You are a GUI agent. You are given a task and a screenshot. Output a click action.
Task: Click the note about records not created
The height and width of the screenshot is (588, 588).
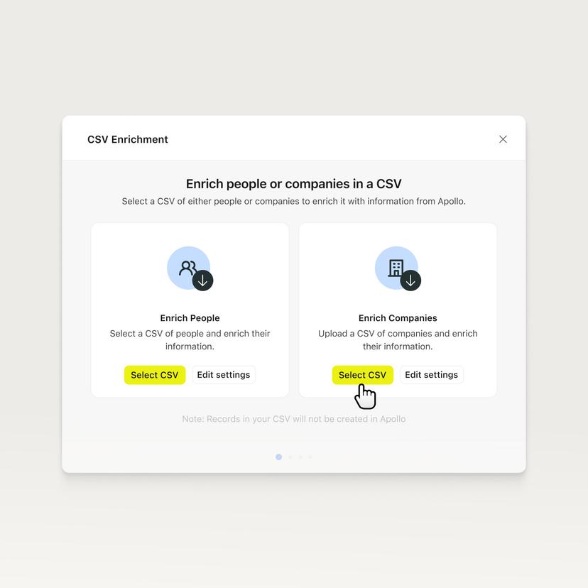294,418
